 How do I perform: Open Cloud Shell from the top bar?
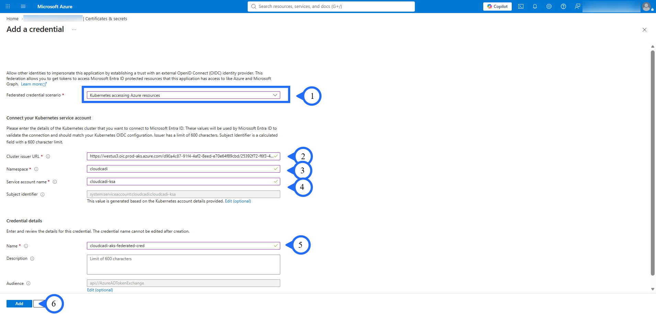[x=521, y=7]
